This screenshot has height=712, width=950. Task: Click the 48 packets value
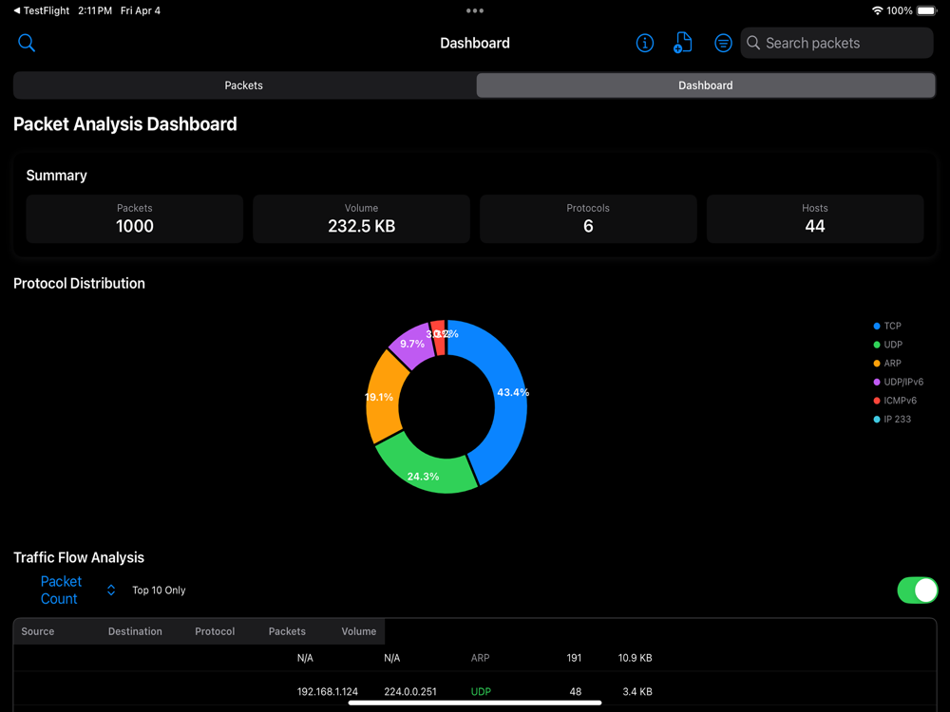click(576, 691)
